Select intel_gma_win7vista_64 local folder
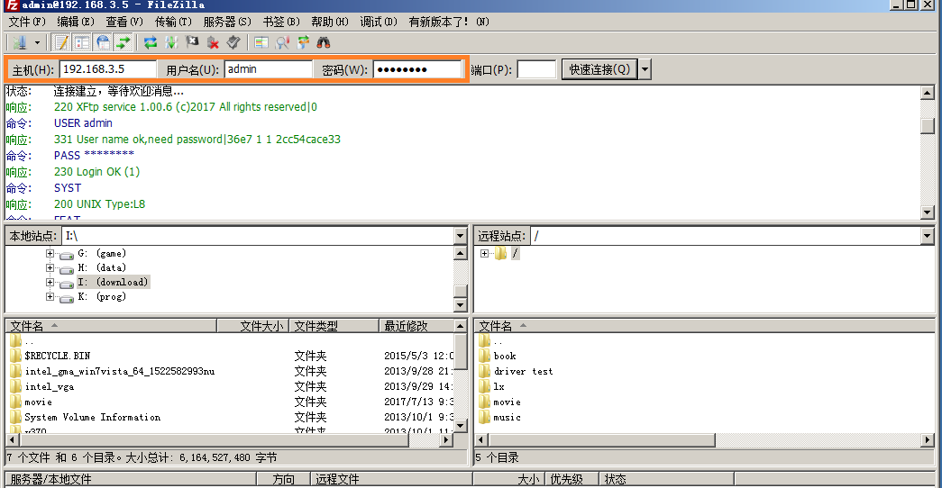The image size is (942, 488). (120, 372)
